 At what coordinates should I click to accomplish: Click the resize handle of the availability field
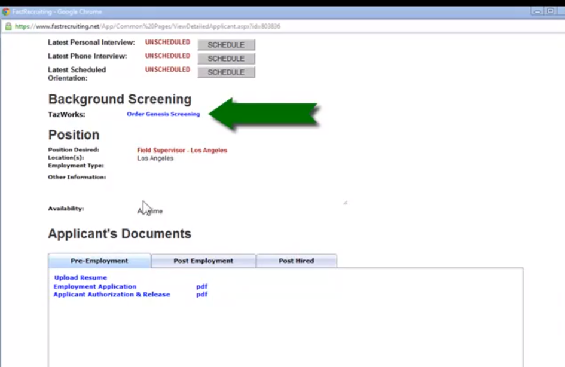tap(346, 202)
